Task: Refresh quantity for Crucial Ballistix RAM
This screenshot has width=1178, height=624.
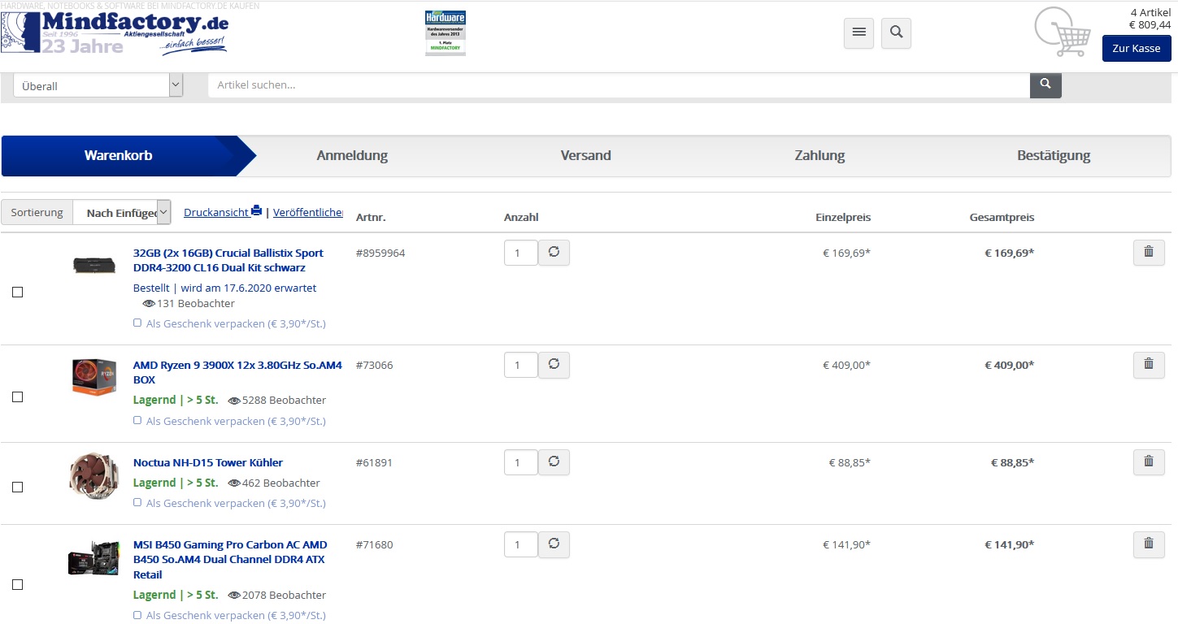Action: [554, 253]
